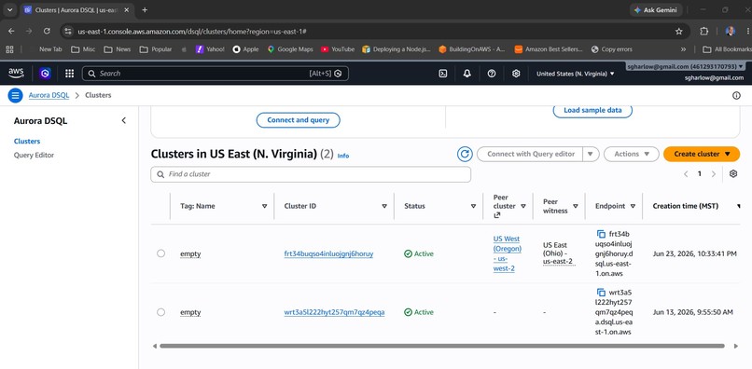The width and height of the screenshot is (752, 369).
Task: Click the Connect and query button
Action: [298, 120]
